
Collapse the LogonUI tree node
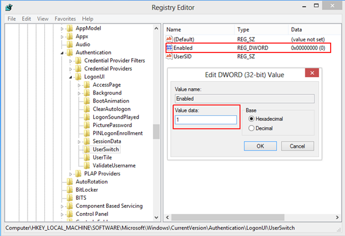pyautogui.click(x=71, y=77)
